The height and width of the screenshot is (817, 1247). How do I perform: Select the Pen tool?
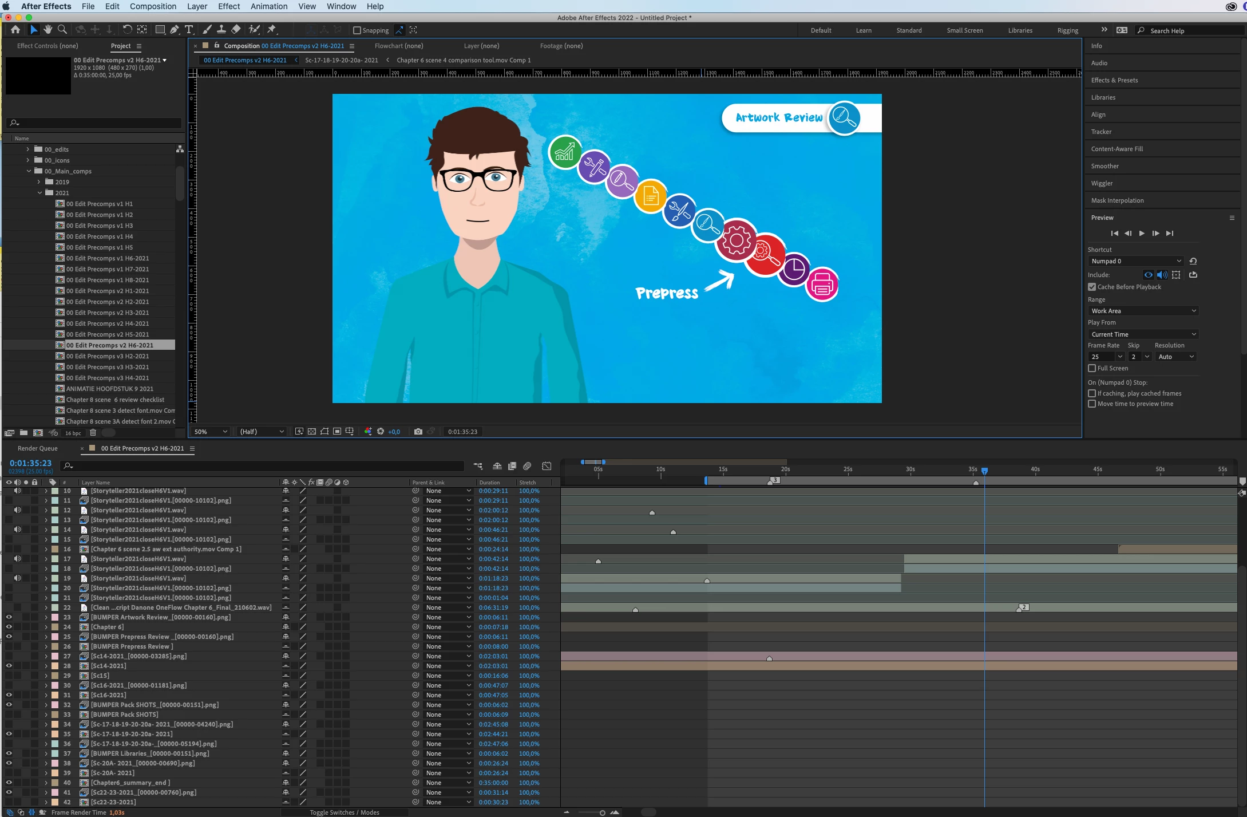coord(175,30)
